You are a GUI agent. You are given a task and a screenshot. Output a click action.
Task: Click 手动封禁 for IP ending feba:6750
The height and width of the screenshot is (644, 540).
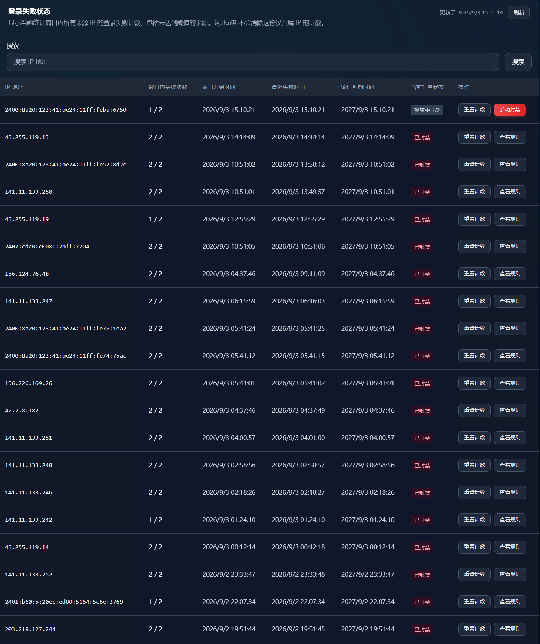(510, 110)
